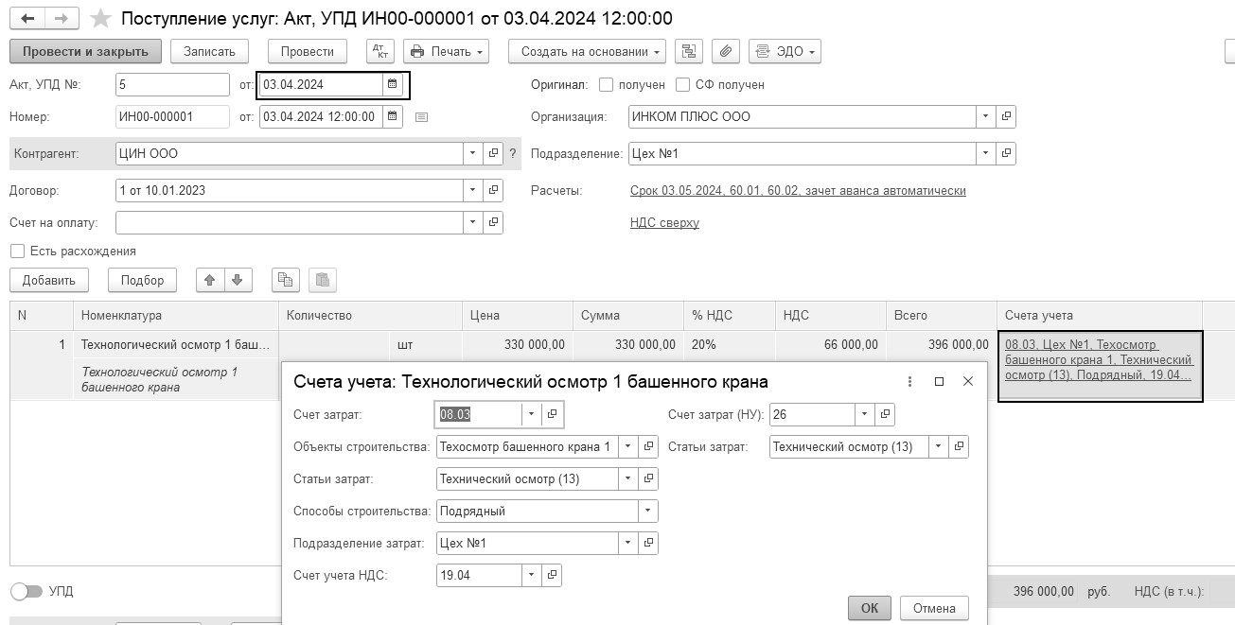Expand Организация dropdown
1235x625 pixels.
pos(986,116)
